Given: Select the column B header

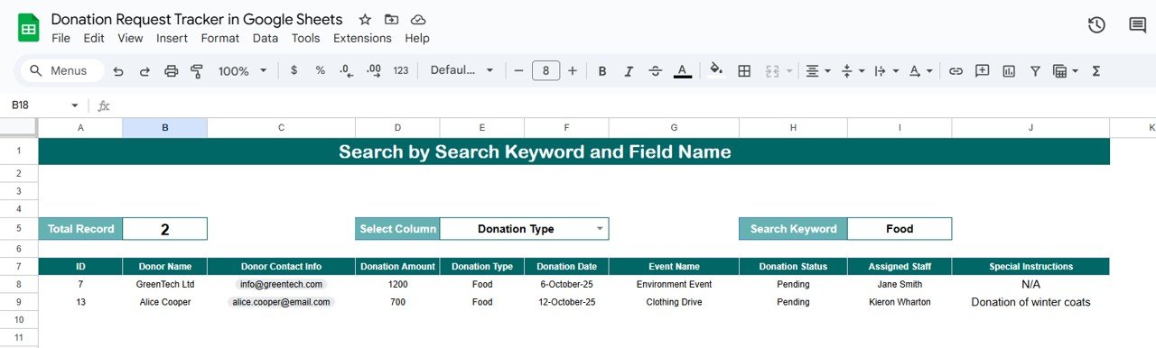Looking at the screenshot, I should click(x=164, y=128).
